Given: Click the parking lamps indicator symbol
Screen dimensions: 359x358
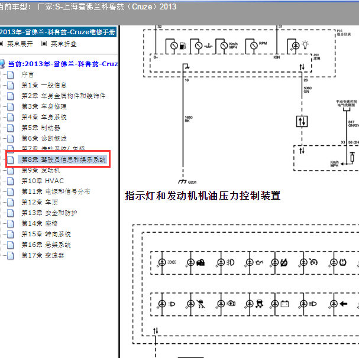Looking at the screenshot, I should pyautogui.click(x=172, y=262).
